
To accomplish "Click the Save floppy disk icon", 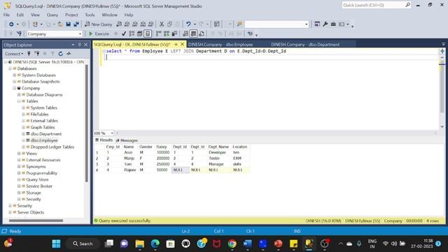I will tap(69, 24).
